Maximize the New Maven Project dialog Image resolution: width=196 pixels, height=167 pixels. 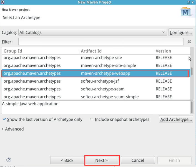(x=189, y=2)
